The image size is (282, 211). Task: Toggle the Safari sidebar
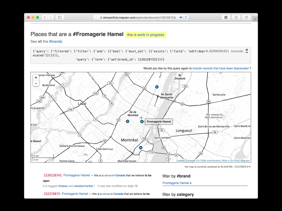(x=60, y=17)
